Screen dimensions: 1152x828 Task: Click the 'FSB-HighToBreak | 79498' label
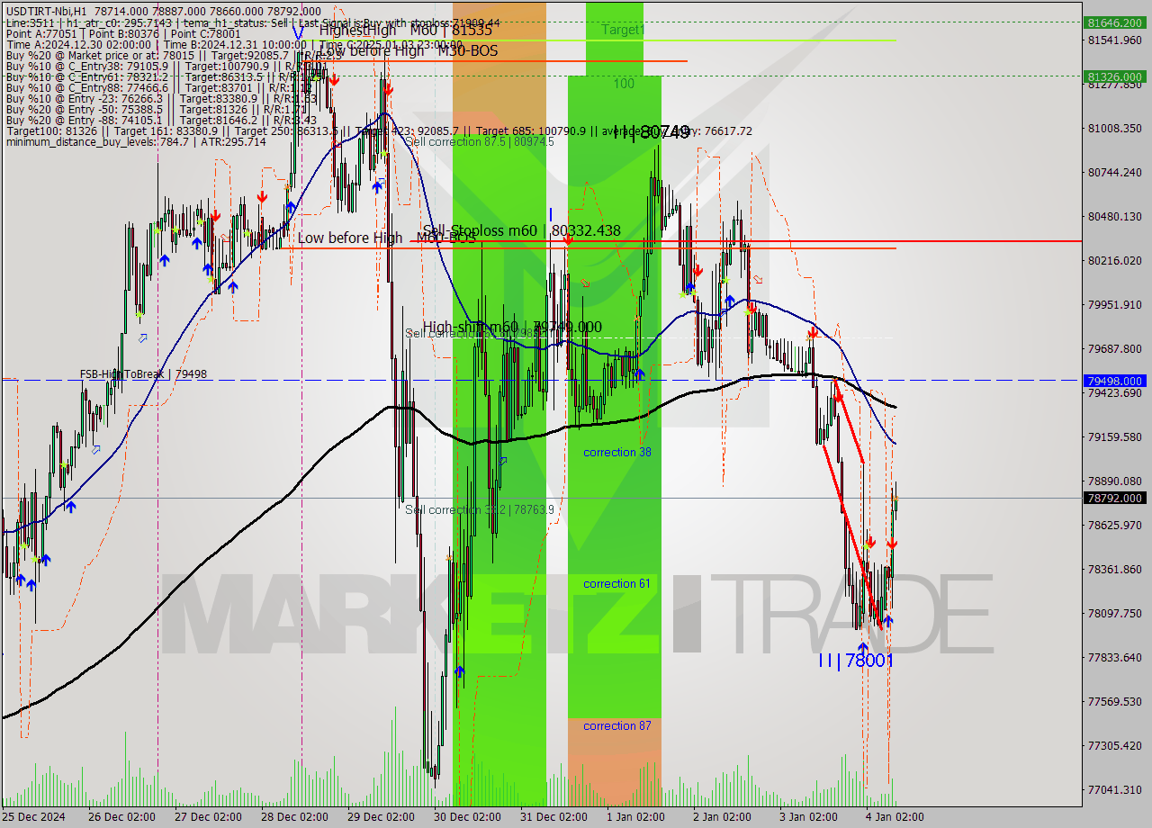click(143, 374)
